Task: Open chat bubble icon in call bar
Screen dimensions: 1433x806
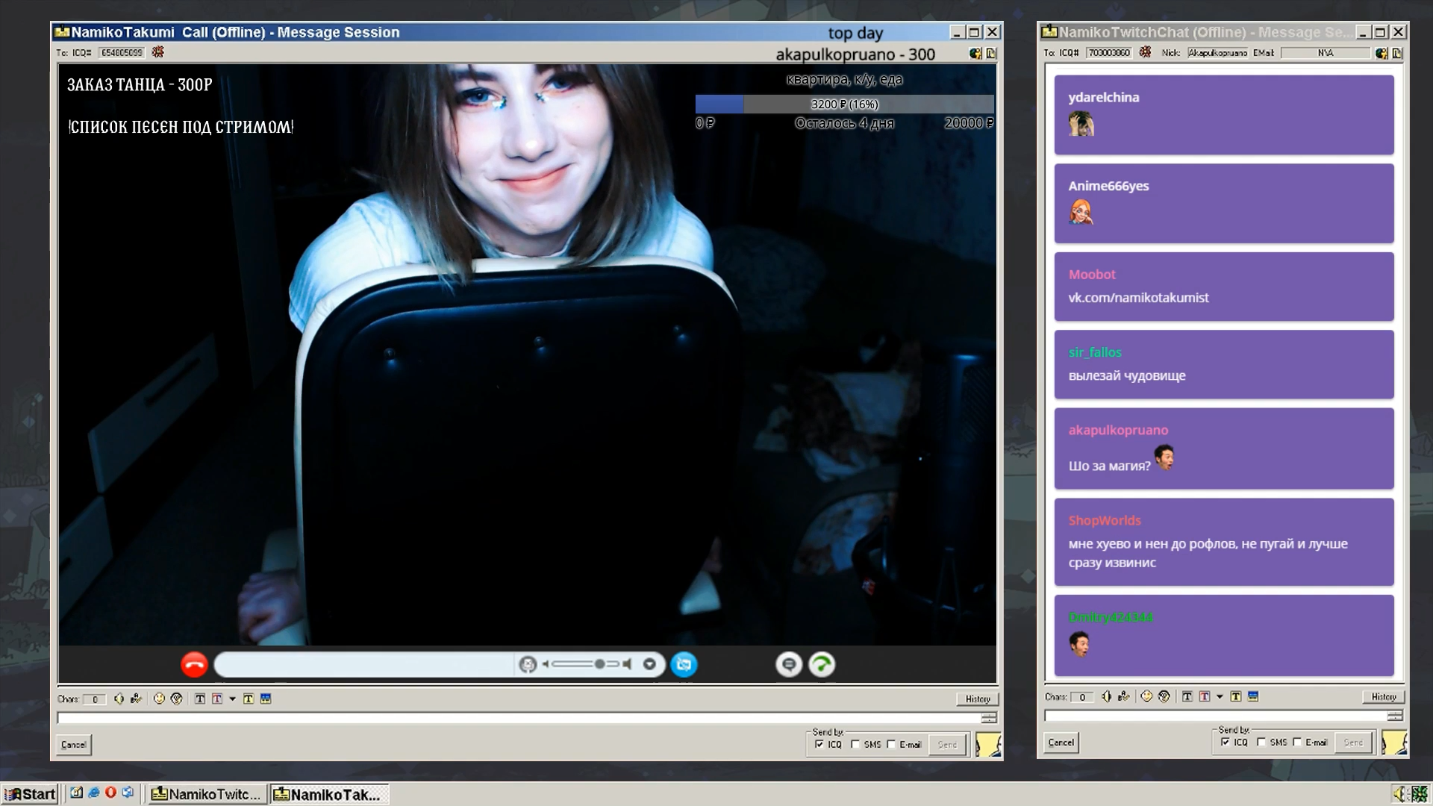Action: [789, 664]
